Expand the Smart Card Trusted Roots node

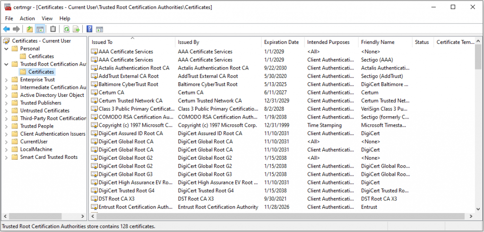[x=7, y=157]
